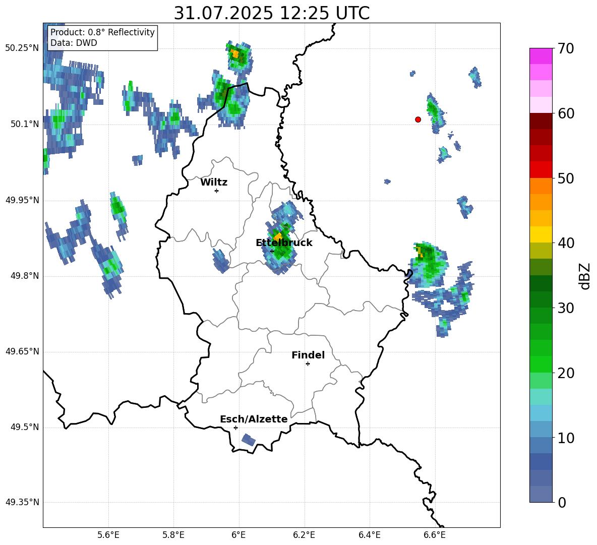597x545 pixels.
Task: Click the Findel city label
Action: click(308, 355)
